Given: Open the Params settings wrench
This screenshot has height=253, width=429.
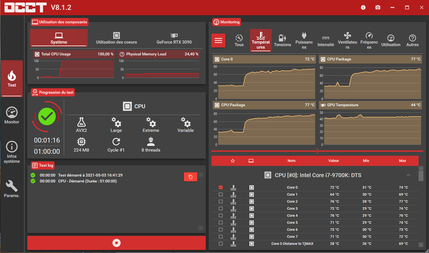Looking at the screenshot, I should (x=12, y=189).
